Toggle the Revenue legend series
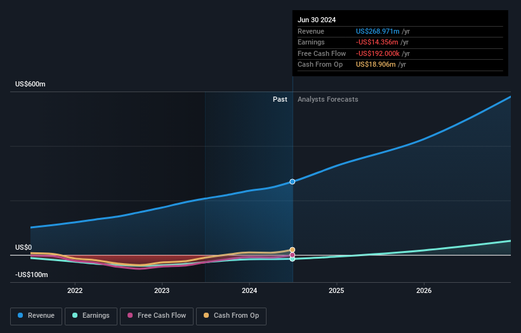521x333 pixels. [36, 316]
